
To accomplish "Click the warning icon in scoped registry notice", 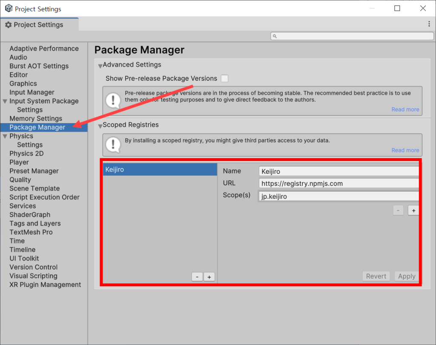I will 113,144.
